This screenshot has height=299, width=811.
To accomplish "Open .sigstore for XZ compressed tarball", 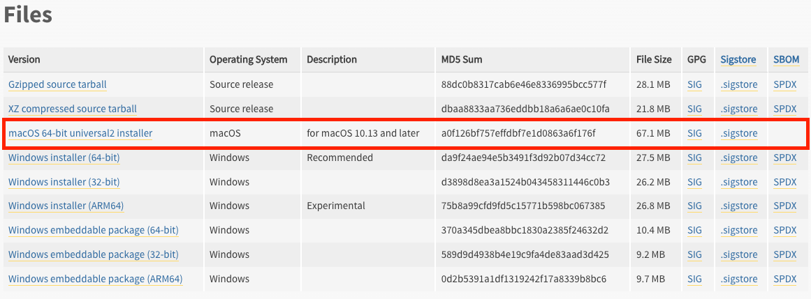I will (739, 109).
